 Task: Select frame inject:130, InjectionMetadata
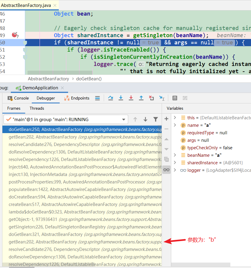[82, 174]
